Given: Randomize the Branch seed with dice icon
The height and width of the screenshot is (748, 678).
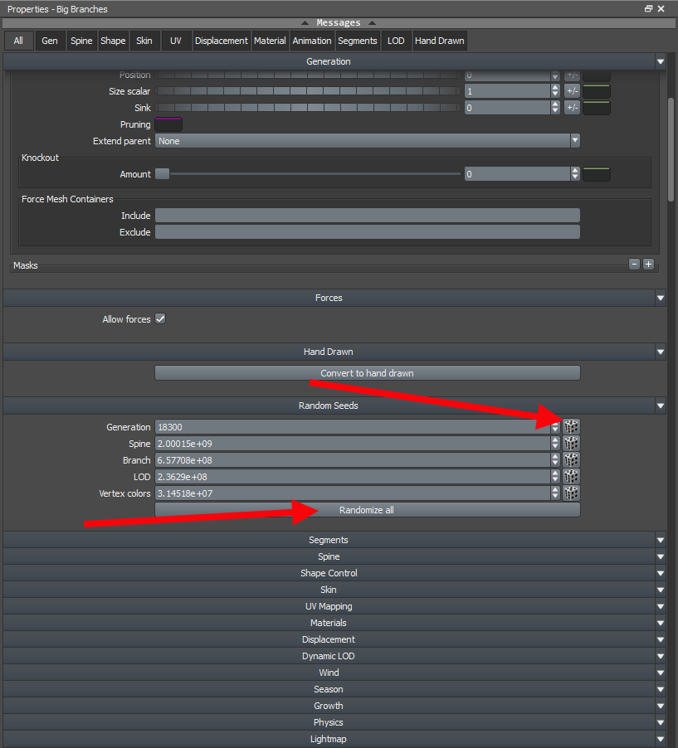Looking at the screenshot, I should (x=571, y=460).
